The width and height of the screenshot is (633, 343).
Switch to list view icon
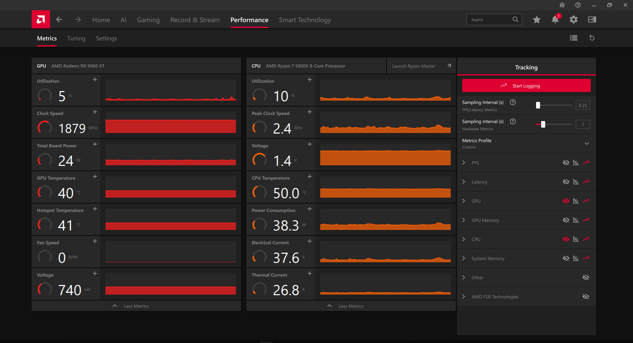pyautogui.click(x=574, y=38)
